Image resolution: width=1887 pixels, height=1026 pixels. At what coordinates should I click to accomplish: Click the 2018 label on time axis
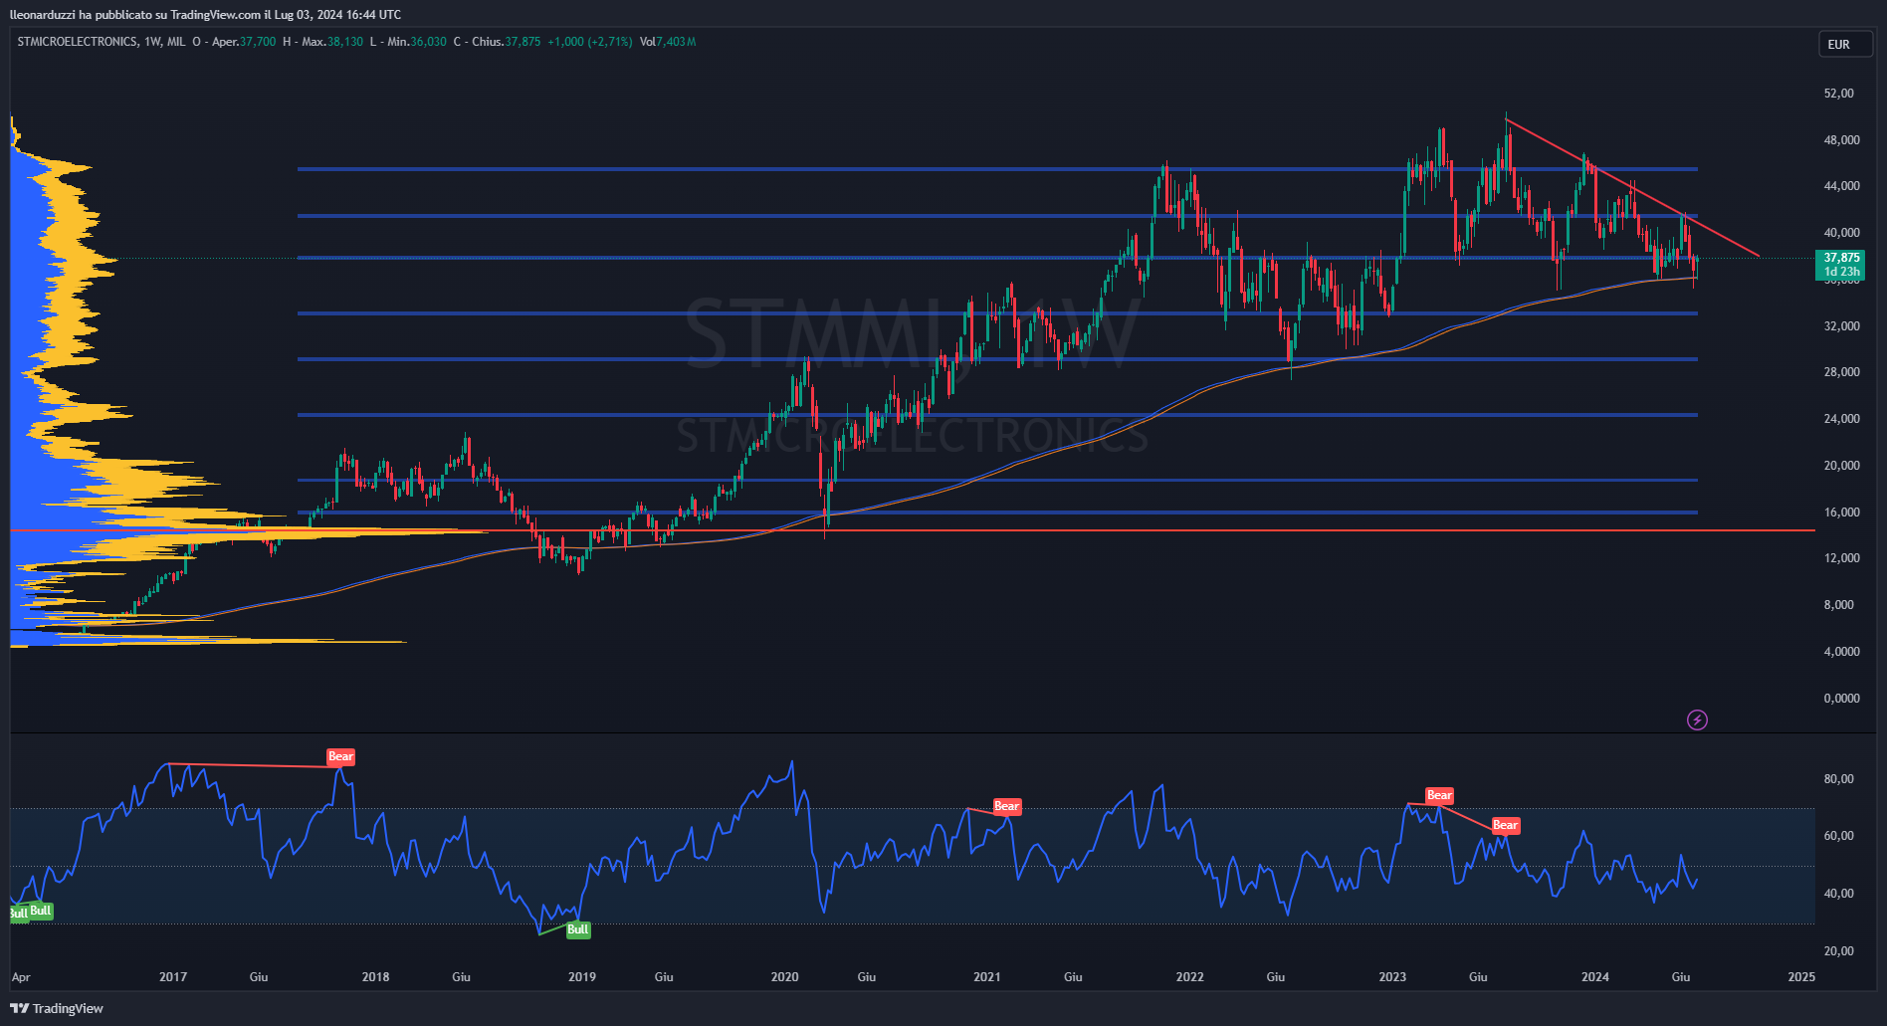click(375, 977)
